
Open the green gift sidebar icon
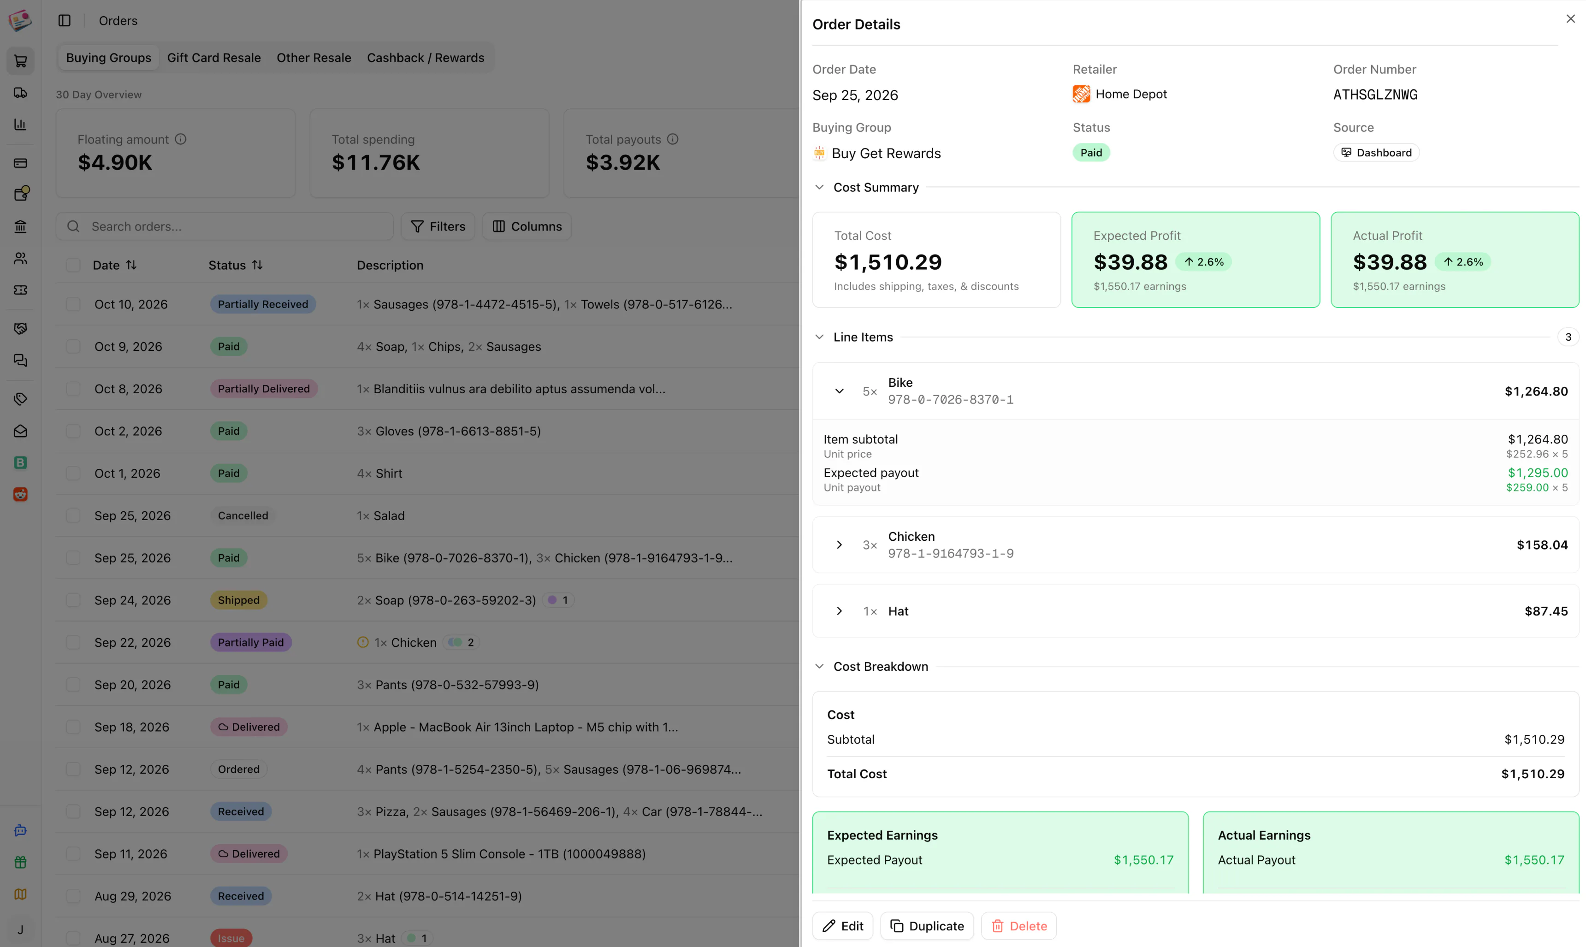(x=20, y=862)
